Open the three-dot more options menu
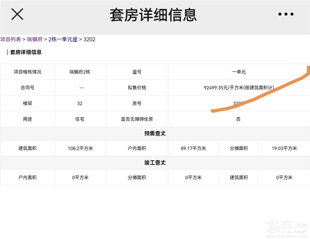Viewport: 310px width, 239px height. pos(286,15)
